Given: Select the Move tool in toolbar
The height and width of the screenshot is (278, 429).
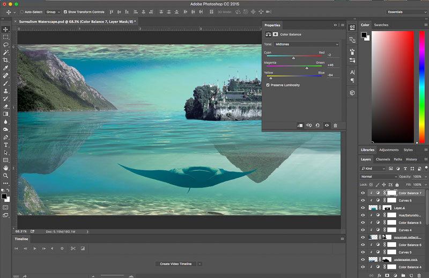Looking at the screenshot, I should (x=5, y=30).
